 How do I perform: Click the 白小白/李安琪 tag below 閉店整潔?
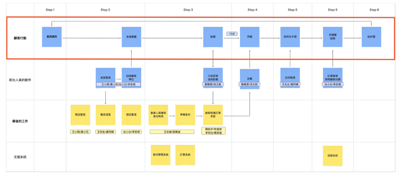[x=131, y=132]
